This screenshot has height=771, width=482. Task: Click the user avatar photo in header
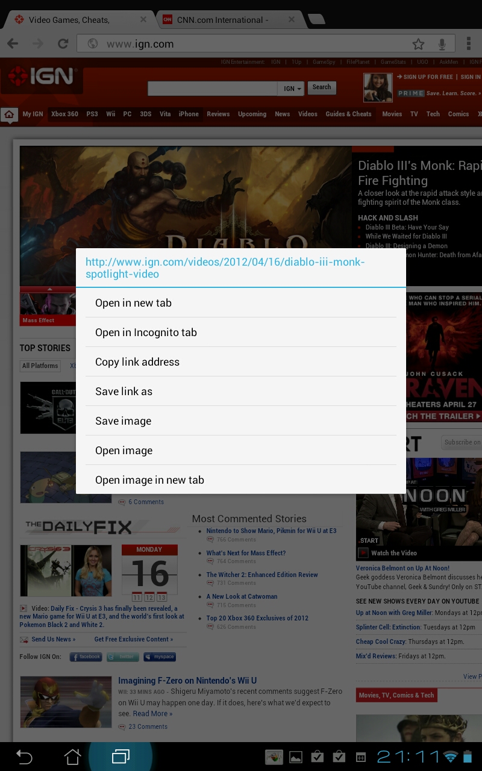[x=378, y=87]
